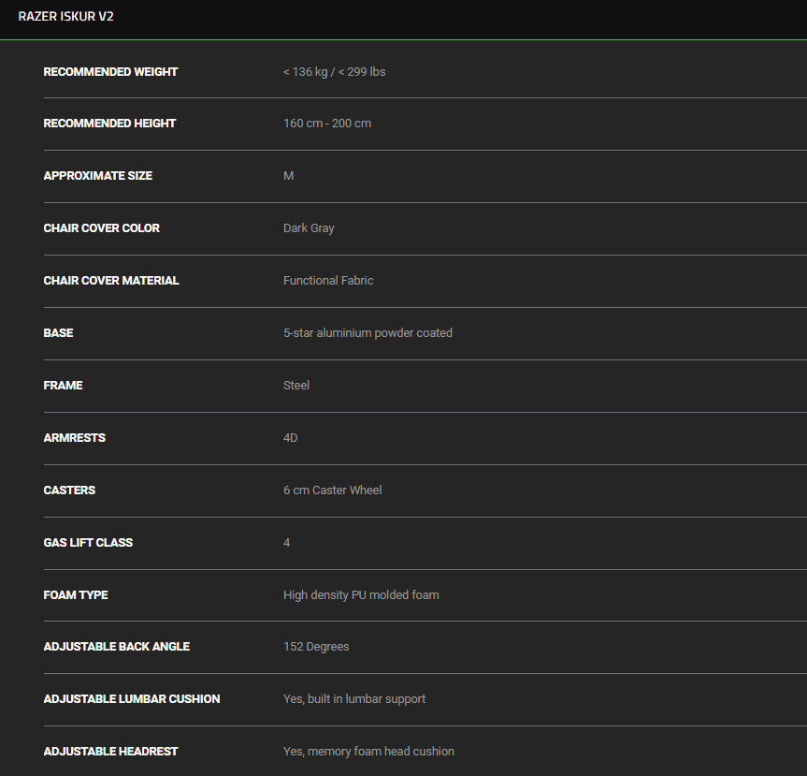Image resolution: width=807 pixels, height=776 pixels.
Task: Select the 'Functional Fabric' value text
Action: pyautogui.click(x=328, y=281)
